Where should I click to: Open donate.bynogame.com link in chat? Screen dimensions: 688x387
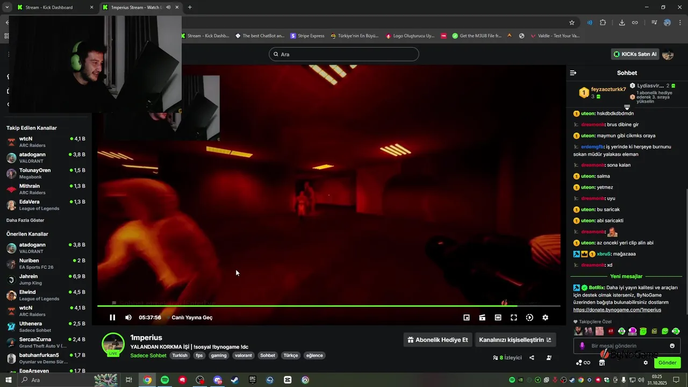(617, 310)
